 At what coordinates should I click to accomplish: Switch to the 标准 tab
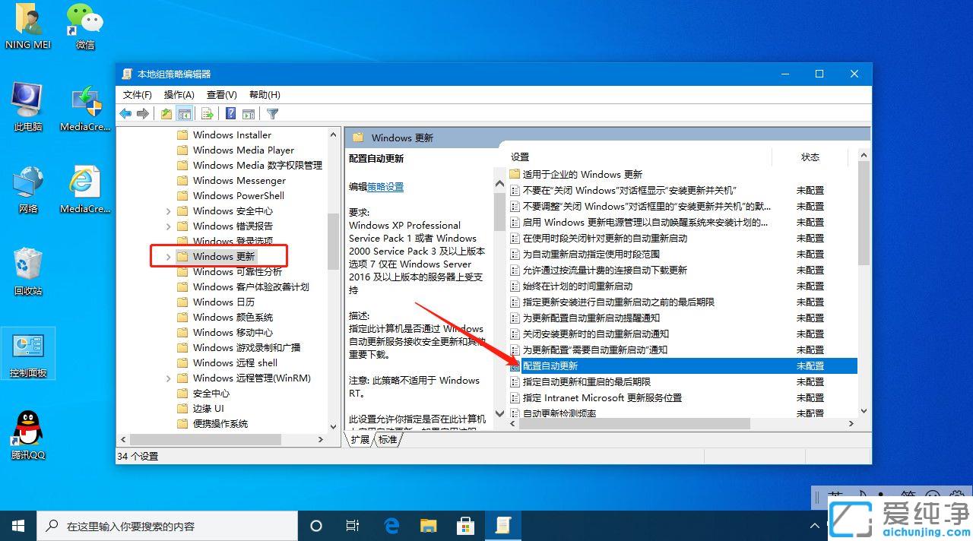388,439
